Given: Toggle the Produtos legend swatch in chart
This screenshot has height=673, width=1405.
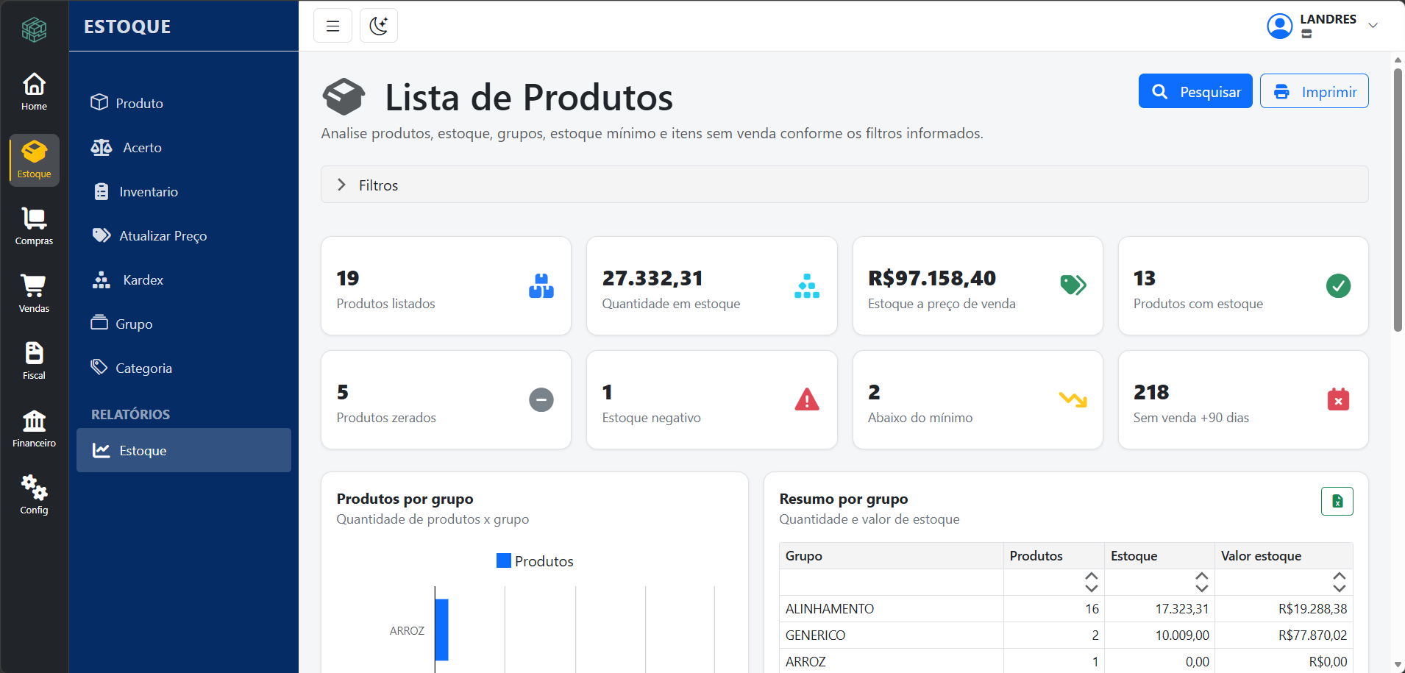Looking at the screenshot, I should pyautogui.click(x=504, y=560).
